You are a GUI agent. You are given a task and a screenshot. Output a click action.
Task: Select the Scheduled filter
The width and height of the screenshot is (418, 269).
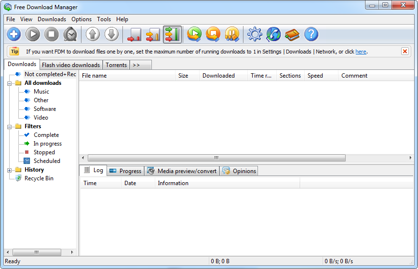(47, 161)
